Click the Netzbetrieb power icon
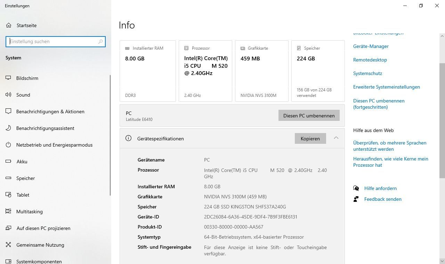Screen dimensions: 445x264 tap(9, 145)
